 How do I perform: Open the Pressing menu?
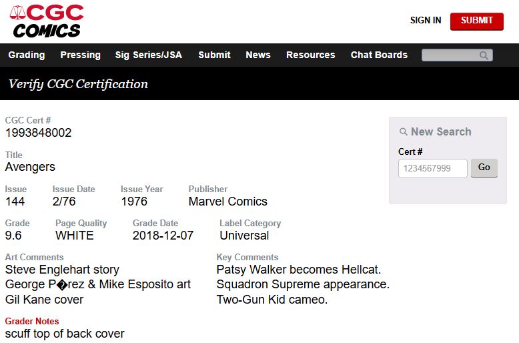tap(80, 55)
